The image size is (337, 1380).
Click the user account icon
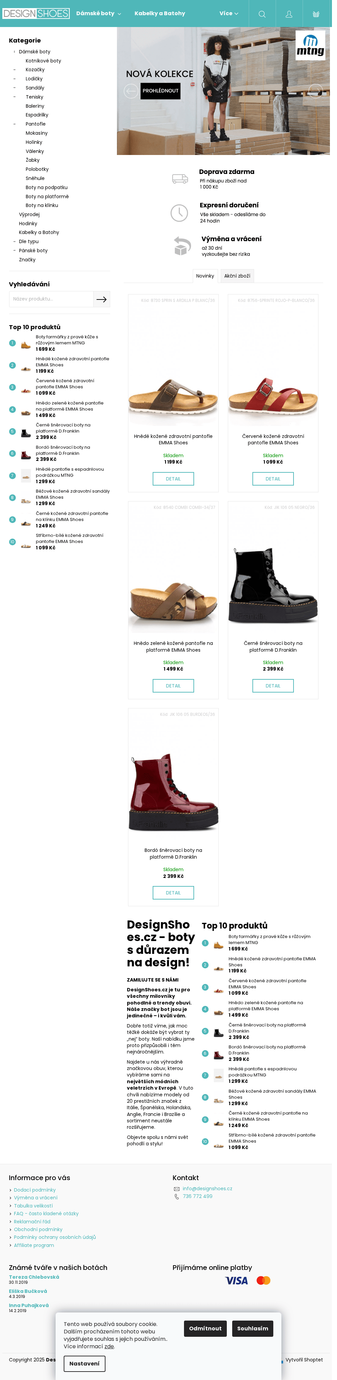click(289, 14)
